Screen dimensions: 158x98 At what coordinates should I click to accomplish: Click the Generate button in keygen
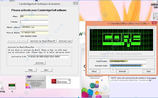122,71
